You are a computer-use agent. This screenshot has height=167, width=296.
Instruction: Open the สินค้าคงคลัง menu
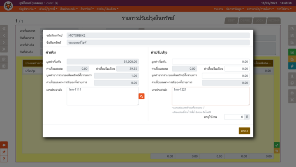[x=69, y=9]
